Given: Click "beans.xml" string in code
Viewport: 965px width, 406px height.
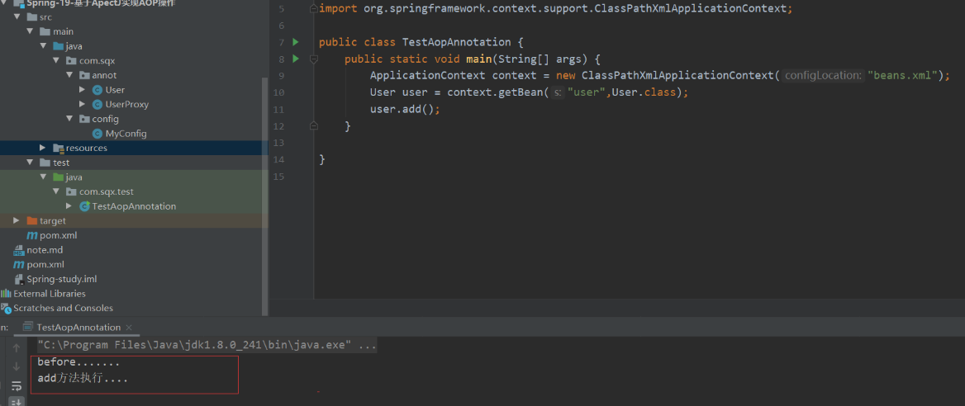Looking at the screenshot, I should (x=904, y=76).
